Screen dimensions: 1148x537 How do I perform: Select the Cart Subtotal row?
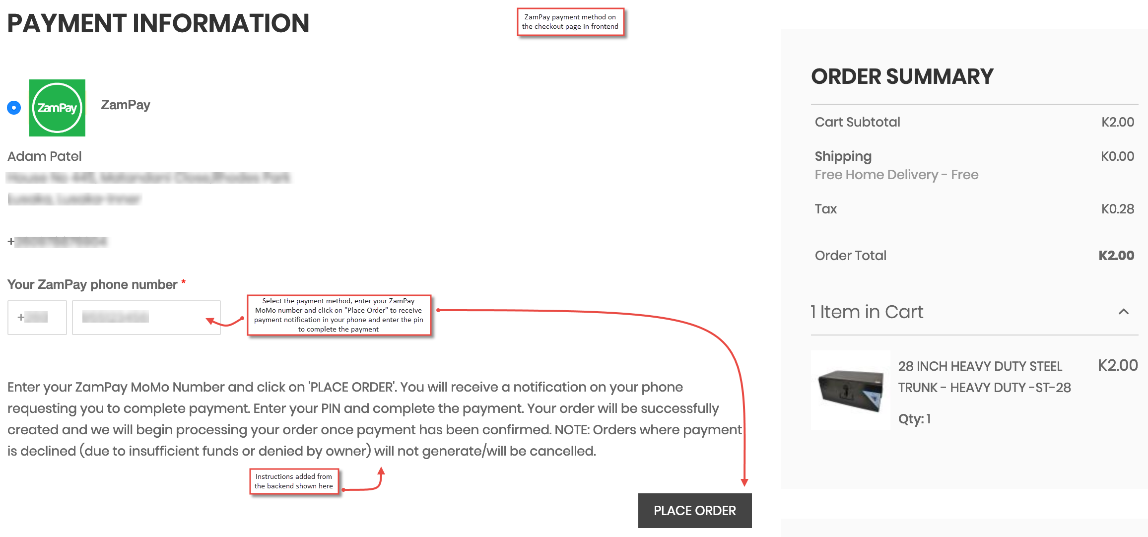click(857, 122)
